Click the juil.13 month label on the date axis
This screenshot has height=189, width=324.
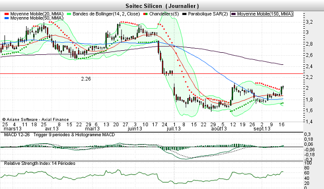tap(174, 129)
